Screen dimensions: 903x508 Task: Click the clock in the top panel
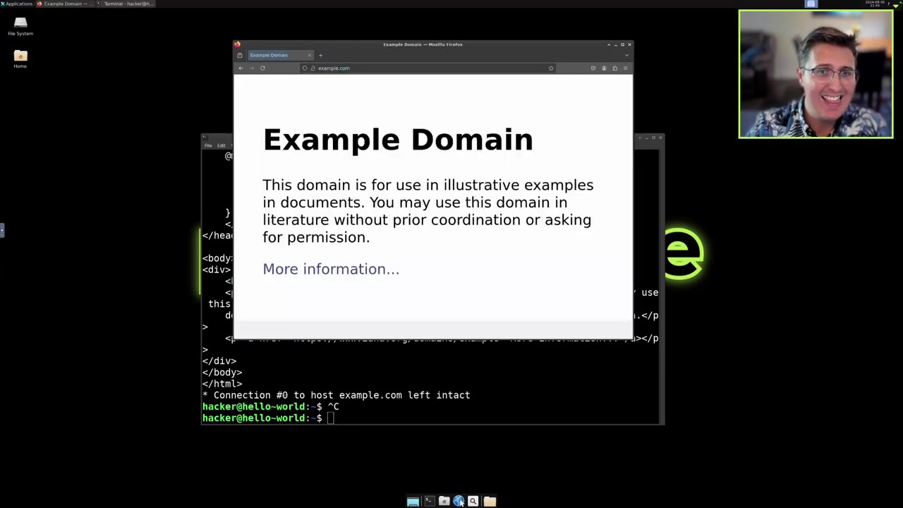coord(875,4)
